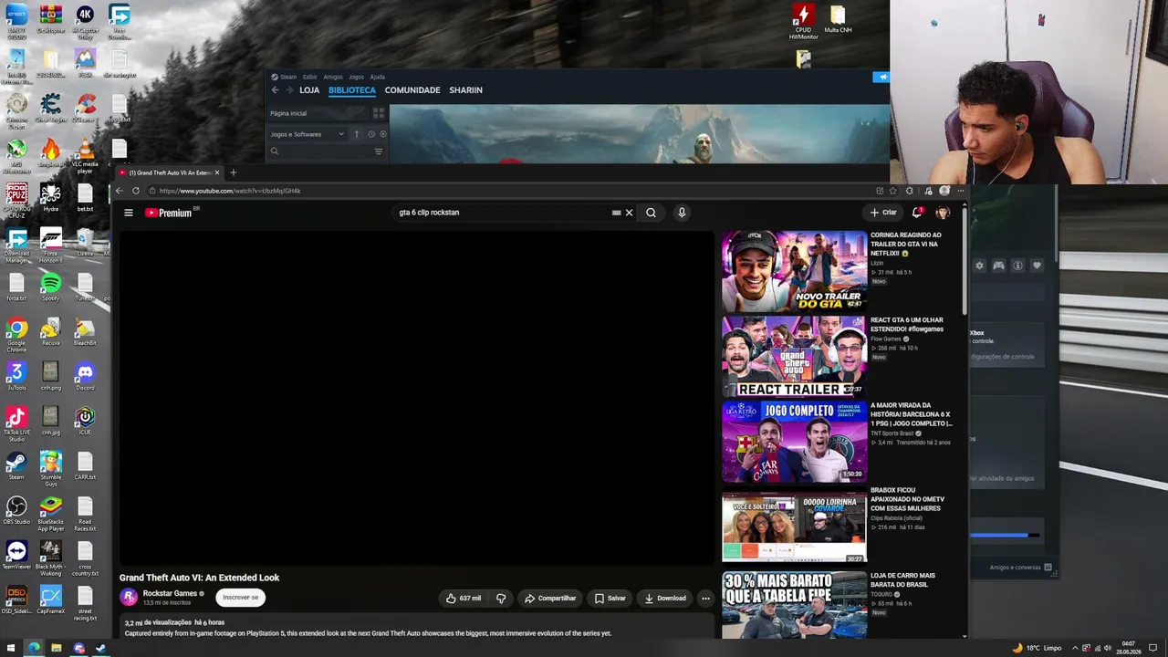
Task: Like the video with thumbs up
Action: point(464,599)
